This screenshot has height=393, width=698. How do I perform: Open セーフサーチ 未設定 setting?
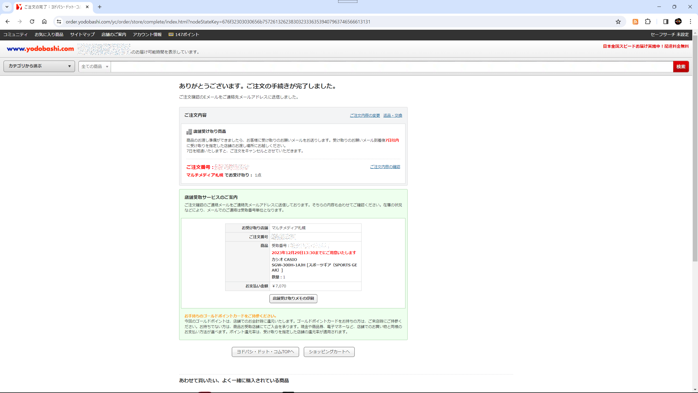[670, 35]
